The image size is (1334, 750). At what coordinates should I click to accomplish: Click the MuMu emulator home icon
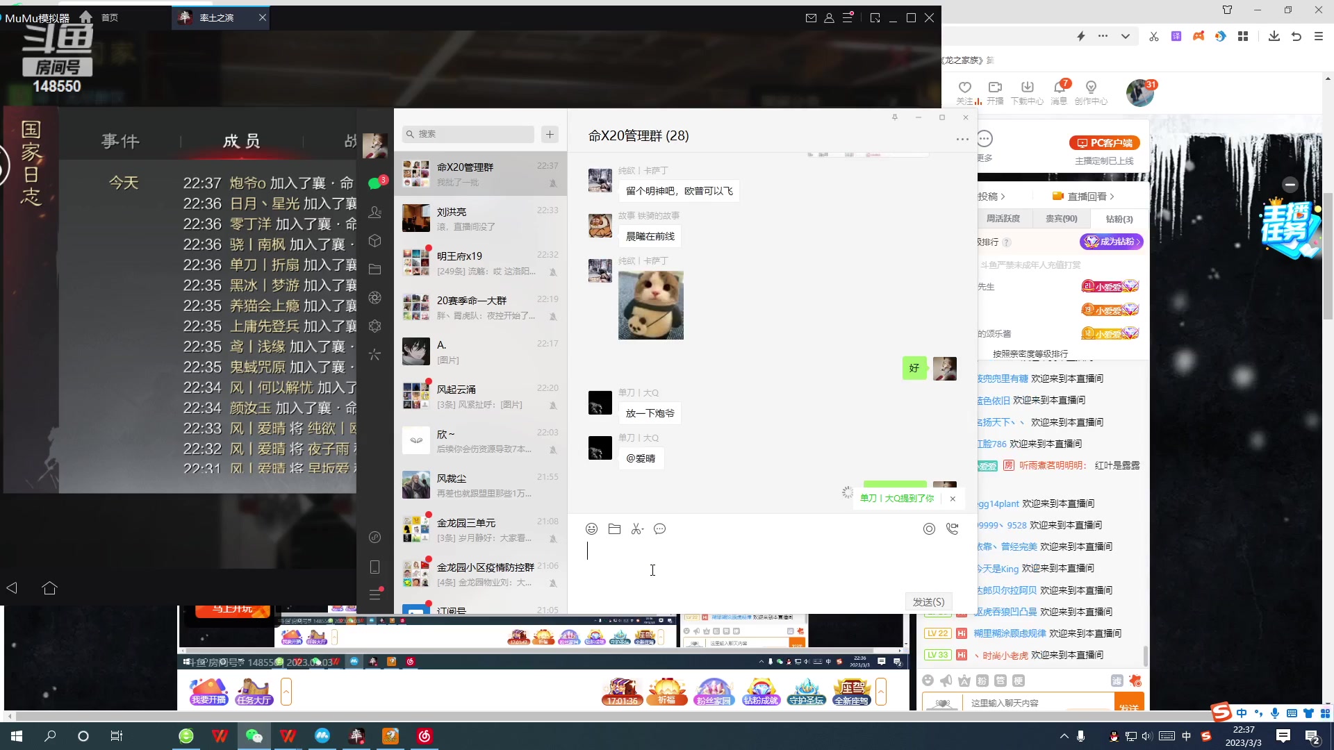tap(85, 17)
